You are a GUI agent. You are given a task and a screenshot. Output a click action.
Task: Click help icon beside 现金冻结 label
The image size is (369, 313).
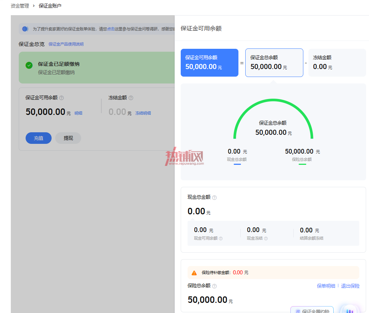(x=266, y=239)
